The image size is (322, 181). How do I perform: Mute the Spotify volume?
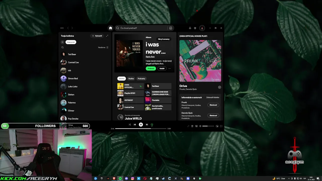pos(200,126)
